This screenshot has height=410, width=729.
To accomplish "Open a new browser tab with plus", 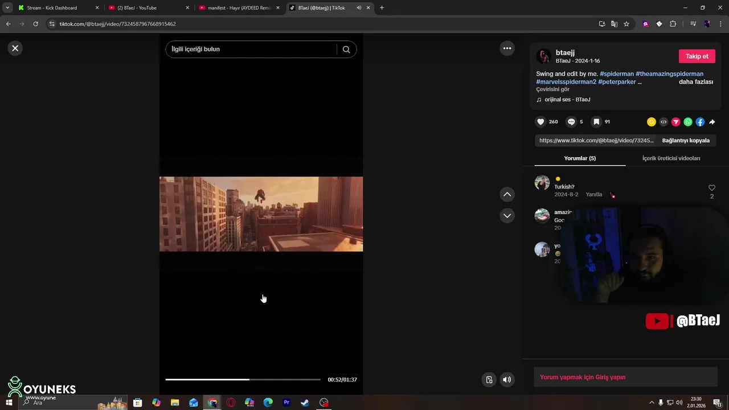I will (x=382, y=8).
